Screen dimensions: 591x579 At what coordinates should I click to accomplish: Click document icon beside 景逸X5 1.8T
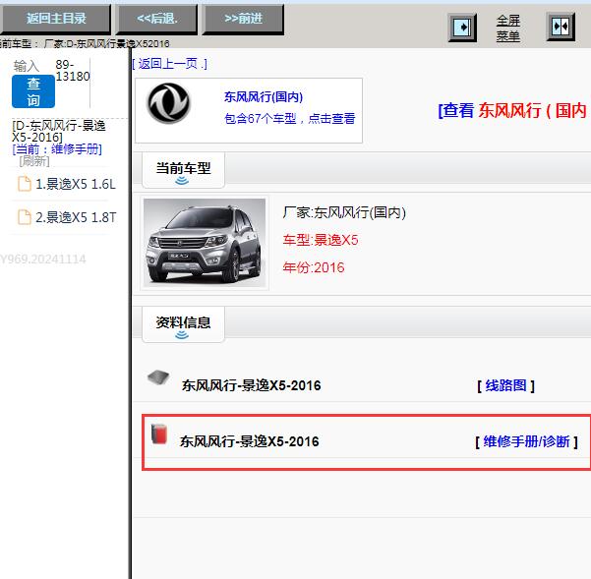25,217
